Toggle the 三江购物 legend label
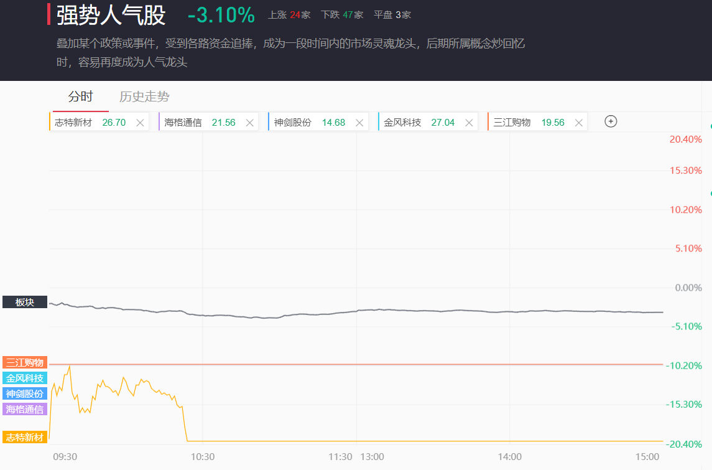 (25, 362)
